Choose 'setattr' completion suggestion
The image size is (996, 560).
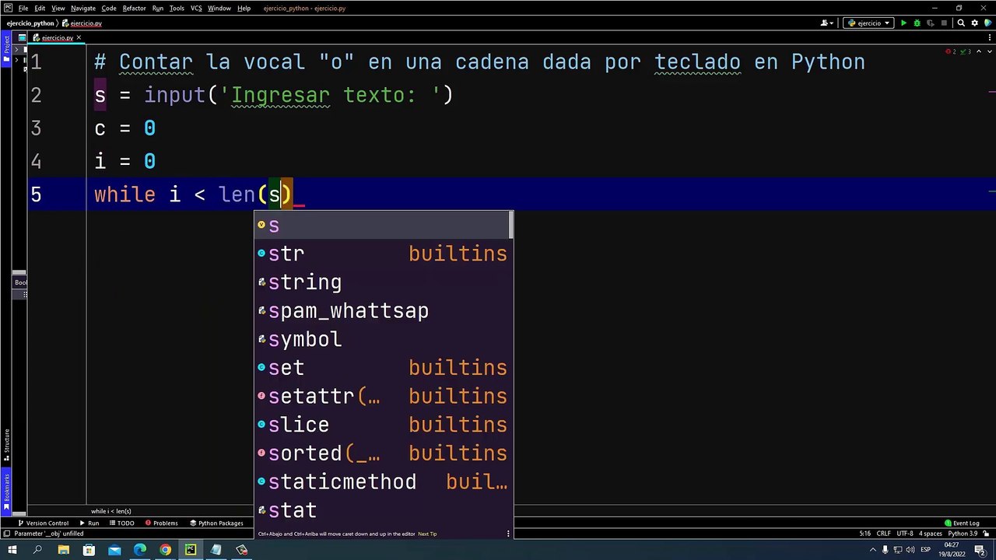(x=382, y=397)
